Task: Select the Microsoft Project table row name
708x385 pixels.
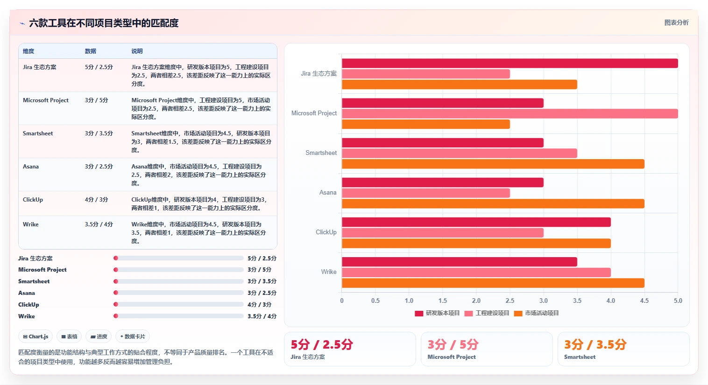Action: (x=46, y=100)
